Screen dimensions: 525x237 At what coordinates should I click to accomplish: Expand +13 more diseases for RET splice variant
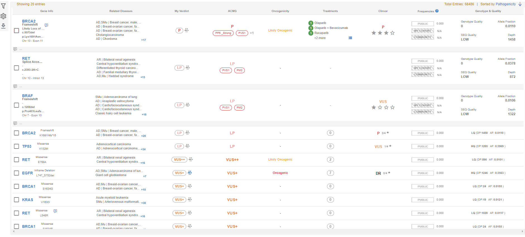143,77
